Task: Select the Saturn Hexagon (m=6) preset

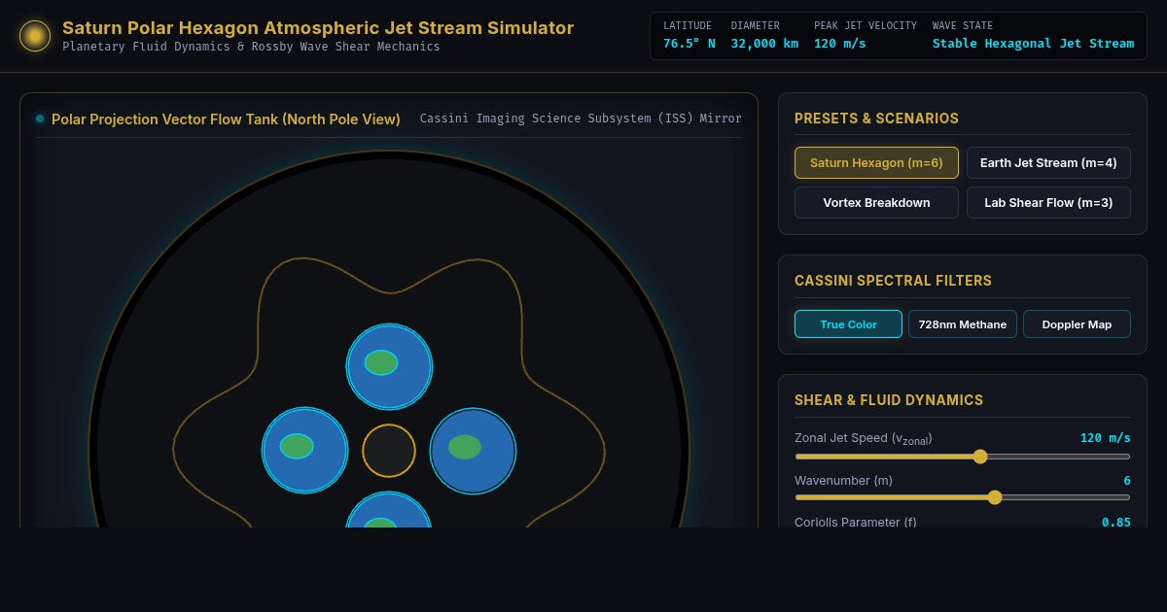Action: [x=876, y=163]
